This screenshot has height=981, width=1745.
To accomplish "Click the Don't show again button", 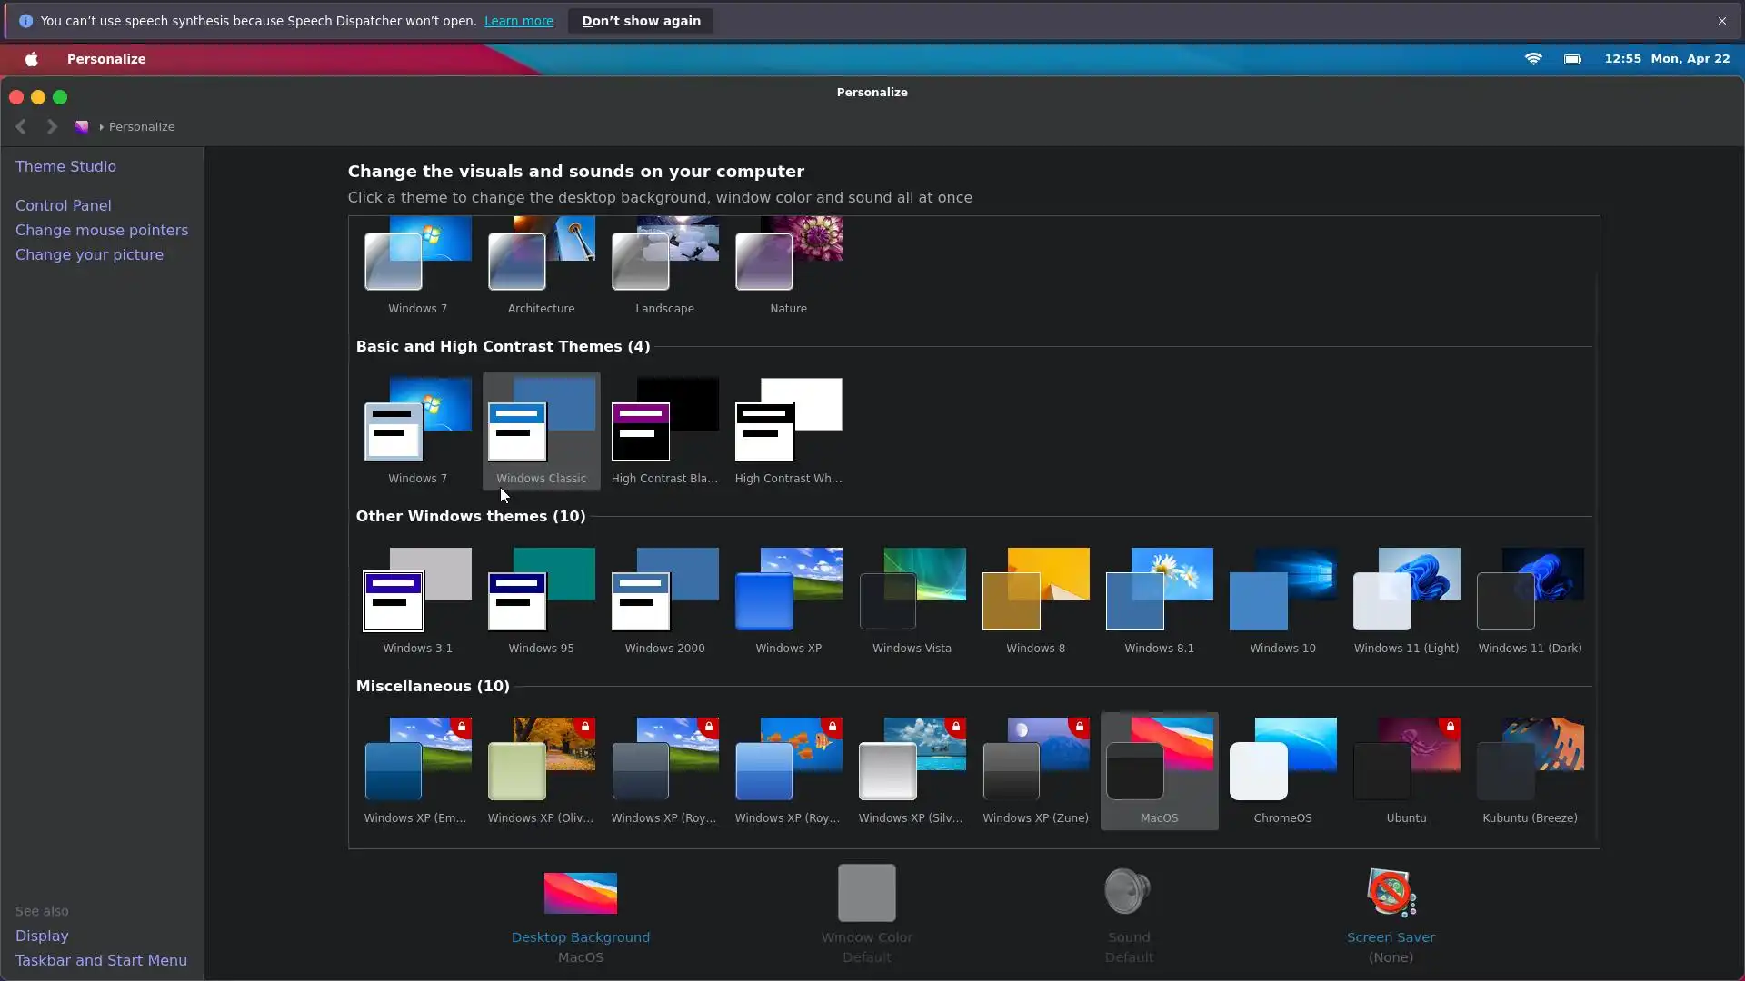I will (x=641, y=21).
